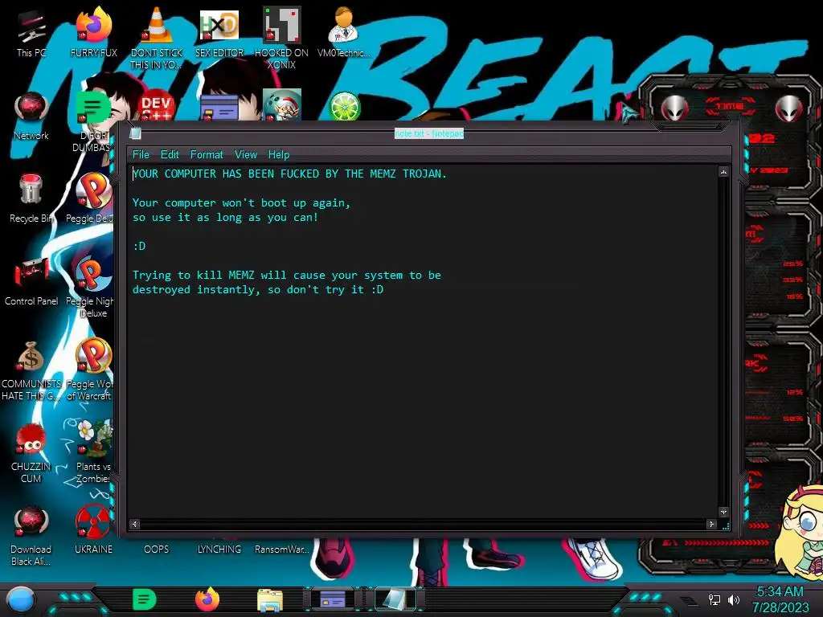Open the HOOKED ON XONIX shortcut
Viewport: 823px width, 617px height.
[x=281, y=38]
